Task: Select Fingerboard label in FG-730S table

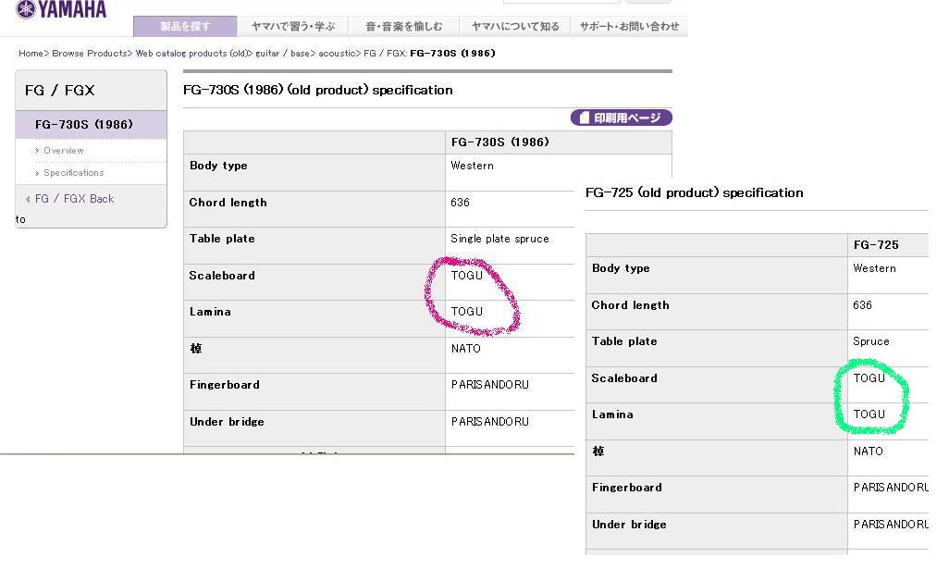Action: pyautogui.click(x=225, y=385)
